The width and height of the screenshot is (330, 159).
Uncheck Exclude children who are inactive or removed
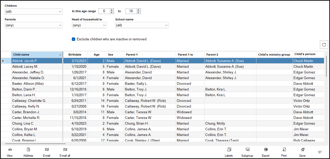click(74, 39)
